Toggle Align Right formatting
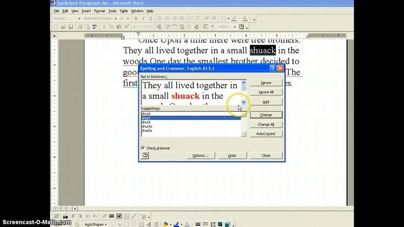The height and width of the screenshot is (227, 404). (175, 18)
